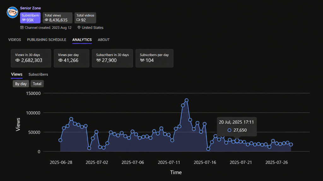Click people icon in Subscribers in 30 days card
Screen dimensions: 323x181
[x=98, y=60]
